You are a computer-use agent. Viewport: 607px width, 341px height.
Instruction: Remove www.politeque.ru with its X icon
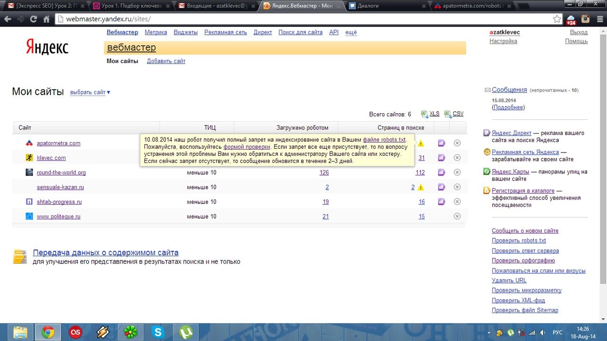click(x=457, y=216)
